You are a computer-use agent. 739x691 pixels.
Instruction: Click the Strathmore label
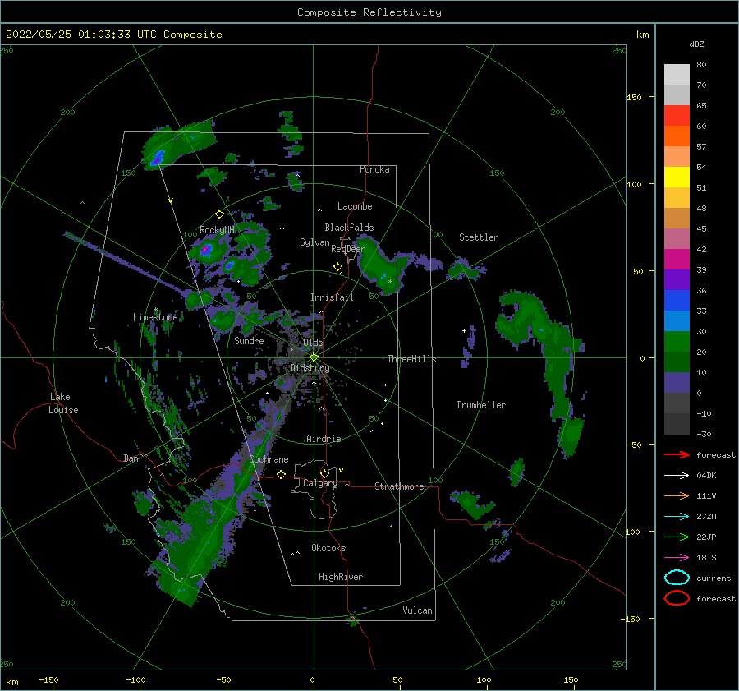(x=399, y=486)
